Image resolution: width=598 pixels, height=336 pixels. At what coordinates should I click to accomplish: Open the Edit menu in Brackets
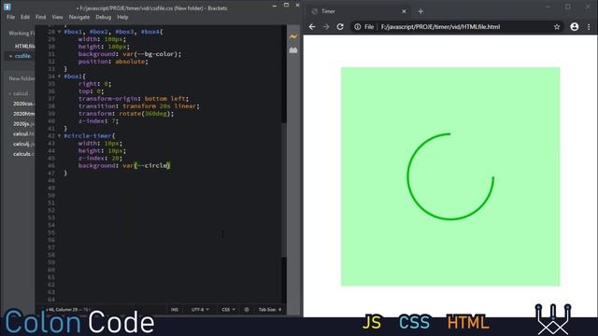tap(25, 17)
